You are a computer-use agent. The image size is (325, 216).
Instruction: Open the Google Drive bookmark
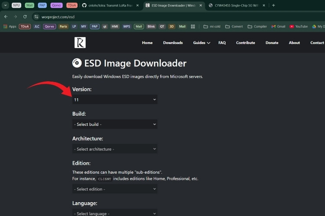click(x=318, y=26)
